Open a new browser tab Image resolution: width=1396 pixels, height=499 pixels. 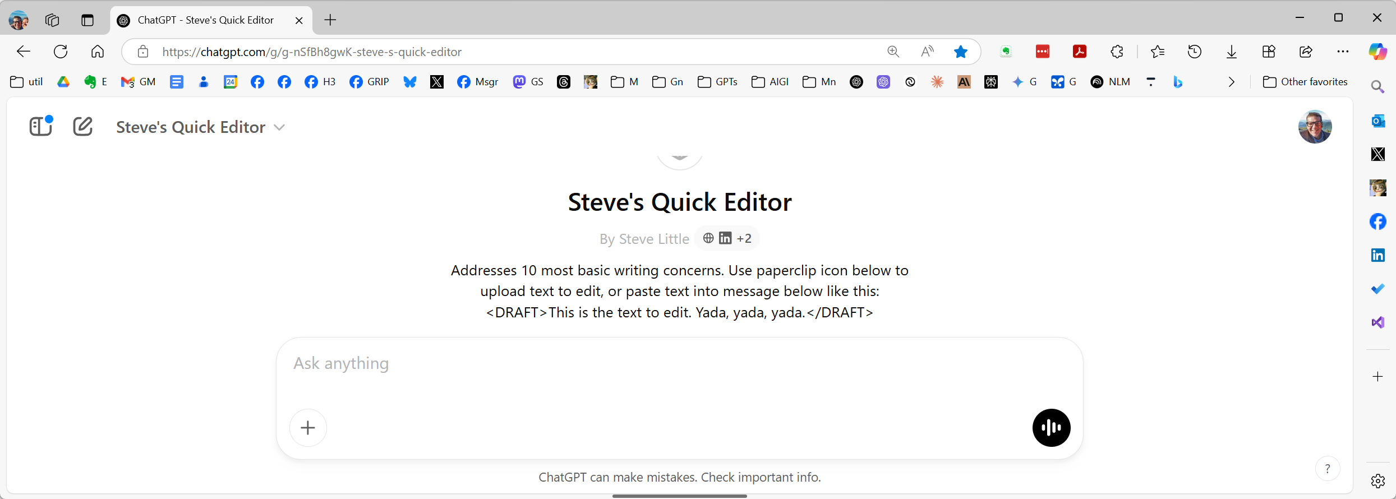click(330, 20)
